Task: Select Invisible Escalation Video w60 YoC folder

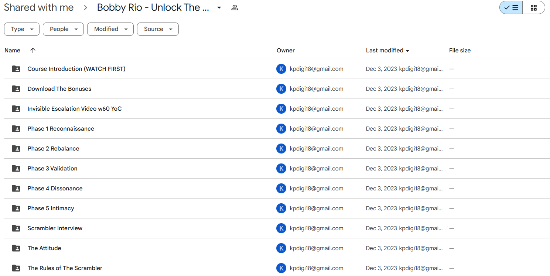Action: click(x=75, y=109)
